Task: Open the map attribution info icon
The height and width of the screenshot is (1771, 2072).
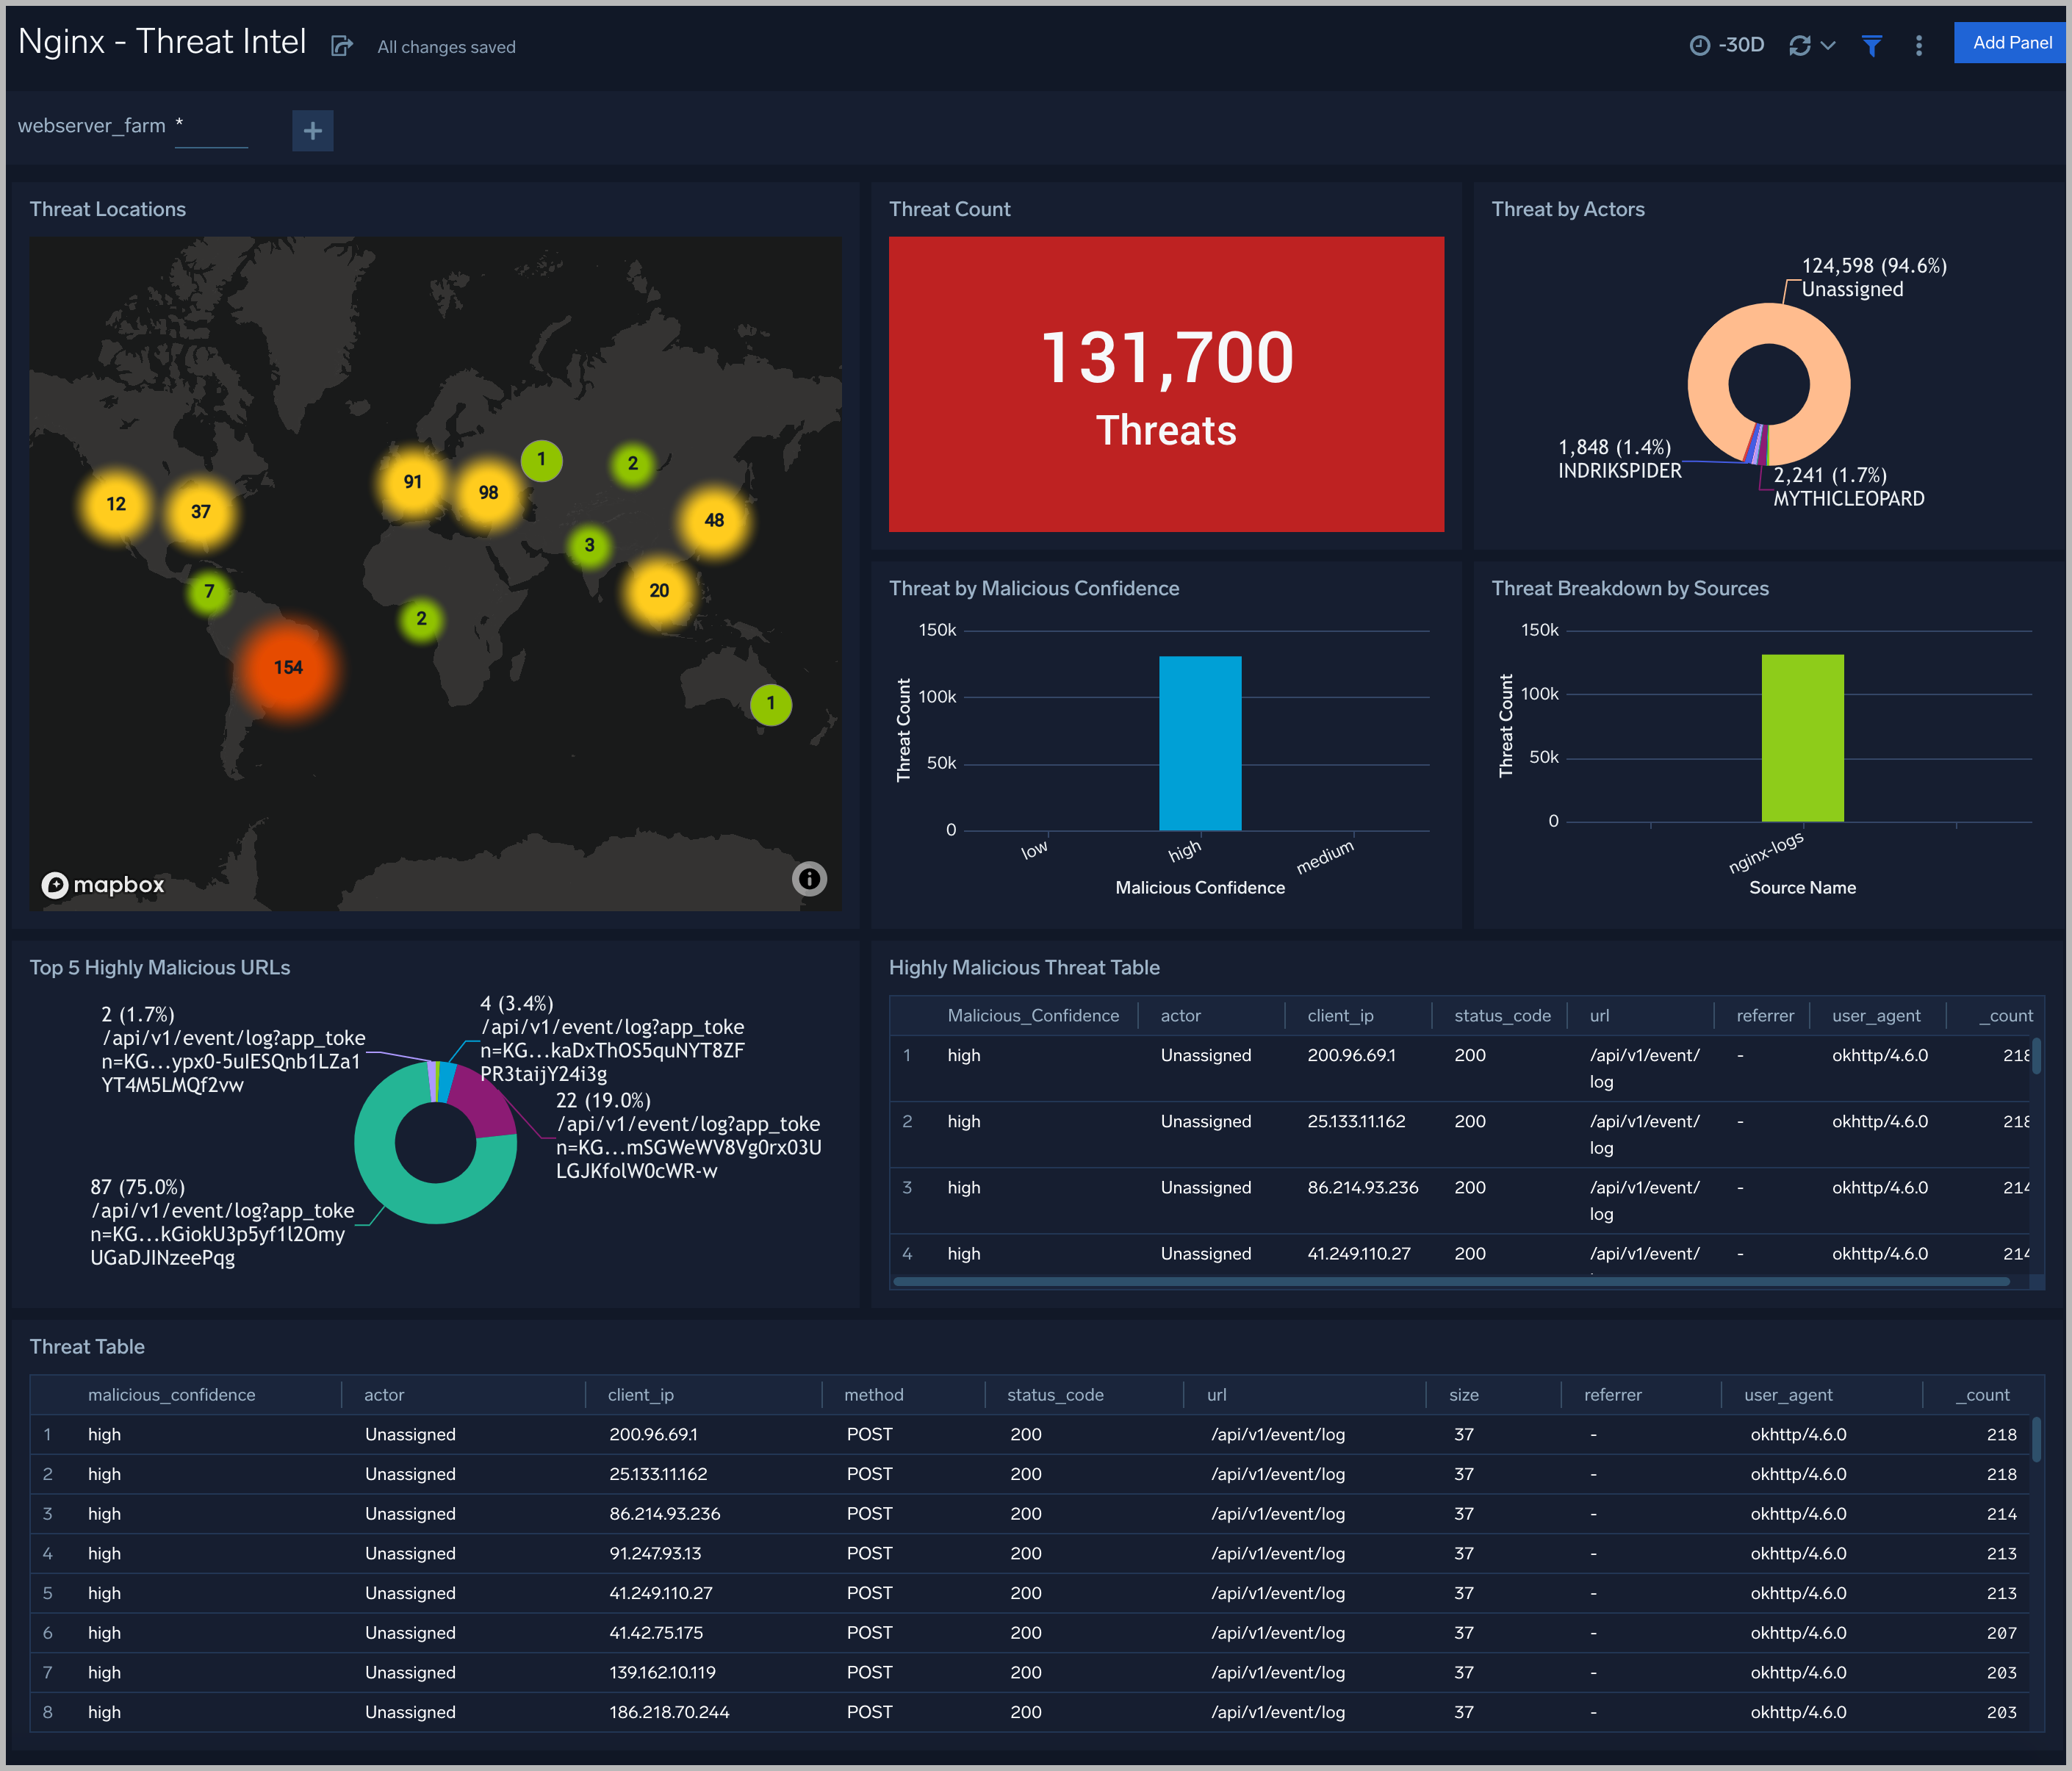Action: (808, 879)
